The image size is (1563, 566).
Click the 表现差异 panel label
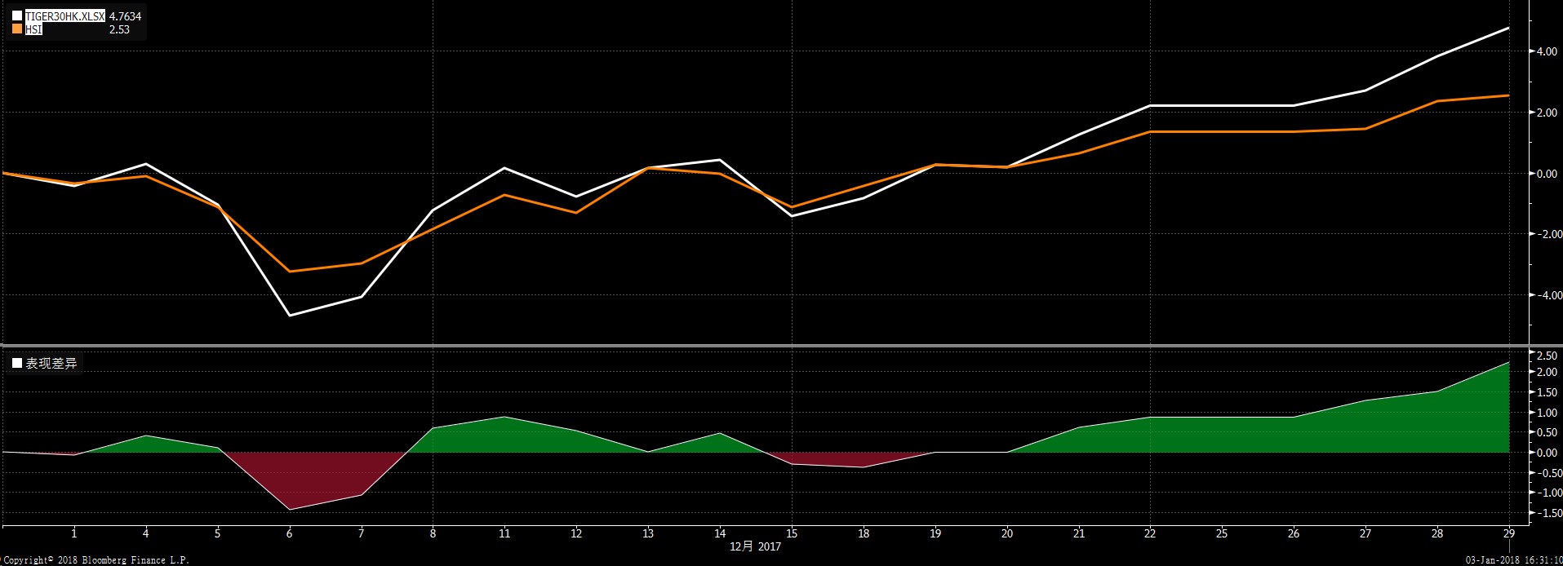[51, 364]
